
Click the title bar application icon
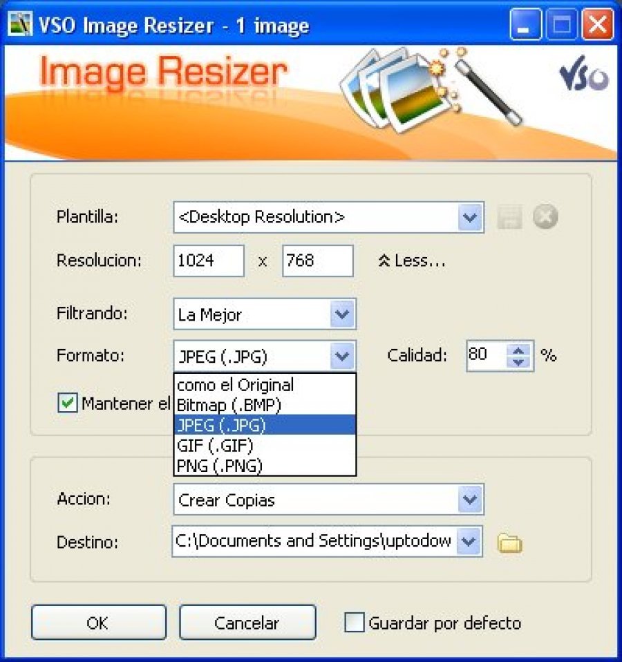coord(19,26)
